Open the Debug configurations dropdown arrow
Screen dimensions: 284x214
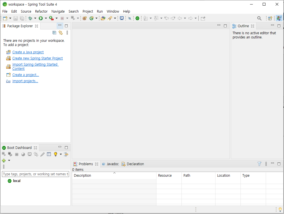[x=35, y=18]
